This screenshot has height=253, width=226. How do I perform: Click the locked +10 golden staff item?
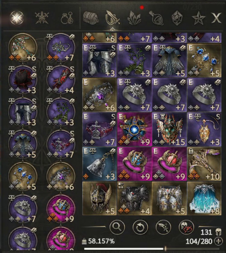tap(204, 164)
